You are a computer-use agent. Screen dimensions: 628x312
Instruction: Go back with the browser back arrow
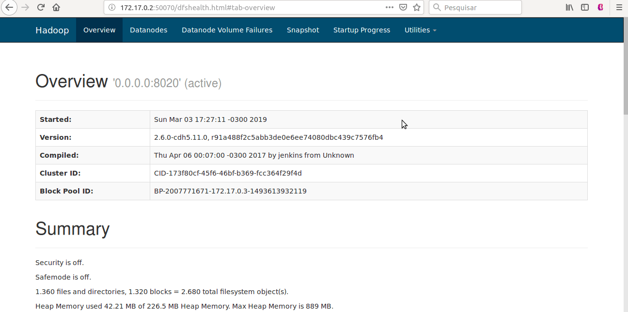click(9, 7)
